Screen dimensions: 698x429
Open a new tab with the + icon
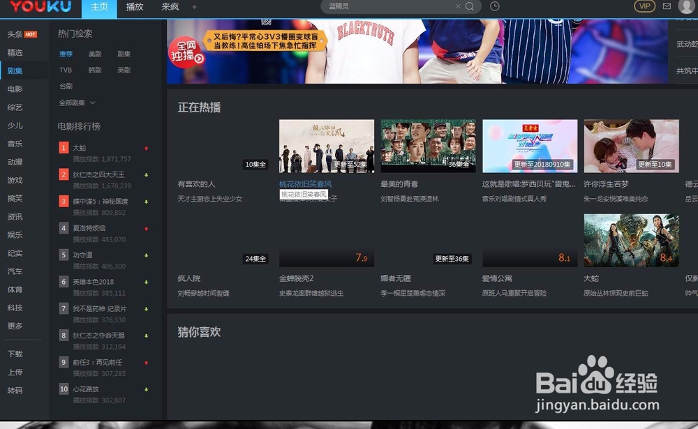(x=194, y=7)
